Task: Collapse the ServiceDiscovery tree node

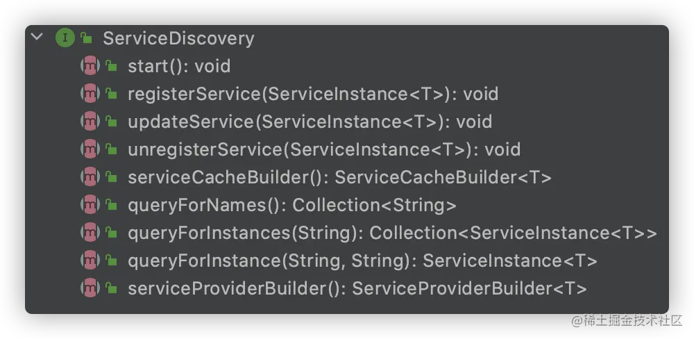Action: (37, 37)
